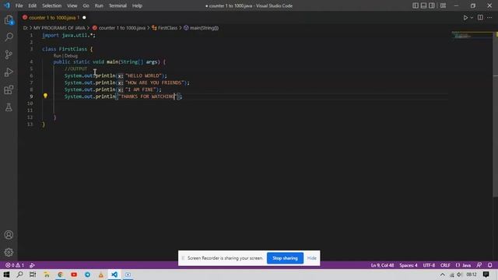Viewport: 498px width, 280px height.
Task: Click the "HOW ARE YOU FRIENDS" string
Action: pos(156,83)
